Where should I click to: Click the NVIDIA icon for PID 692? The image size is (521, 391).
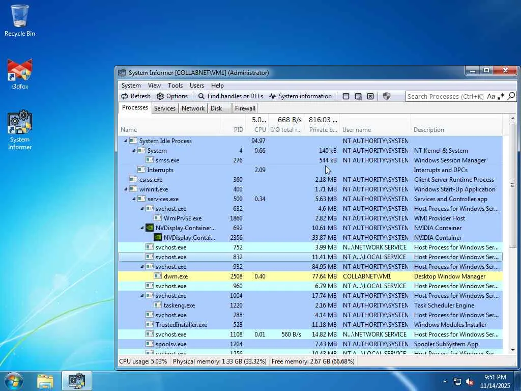(x=150, y=228)
